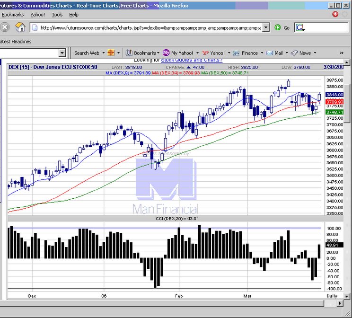Click the Dec date axis label
Screen dimensions: 352x318
(32, 296)
